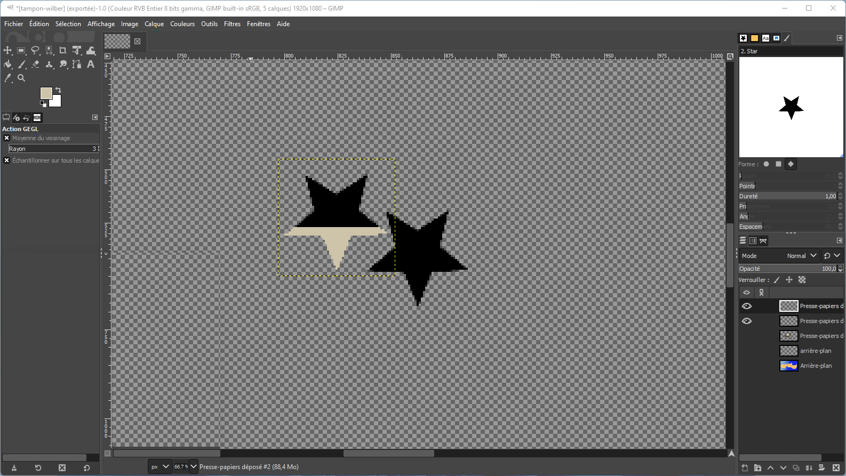Select the Move tool in toolbox

(7, 50)
